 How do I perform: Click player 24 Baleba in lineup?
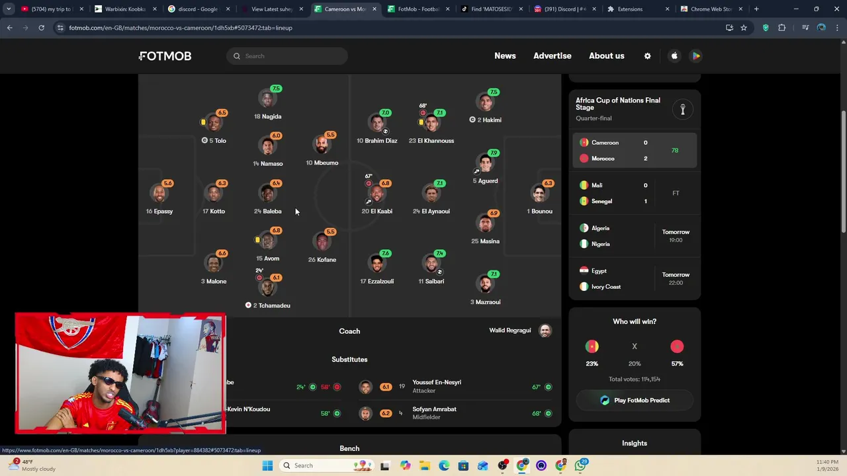pyautogui.click(x=268, y=198)
